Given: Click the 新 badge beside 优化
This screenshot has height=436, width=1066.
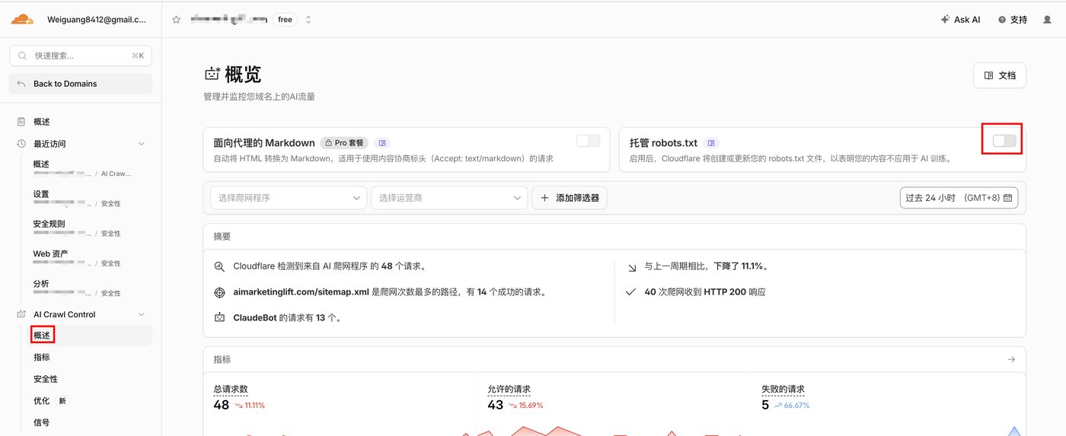Looking at the screenshot, I should [62, 401].
